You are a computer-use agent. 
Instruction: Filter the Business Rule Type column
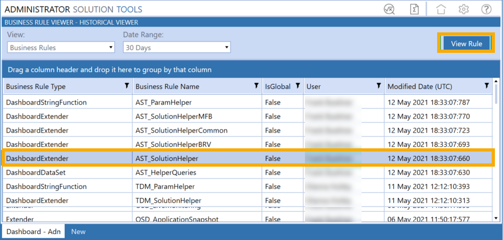coord(127,85)
